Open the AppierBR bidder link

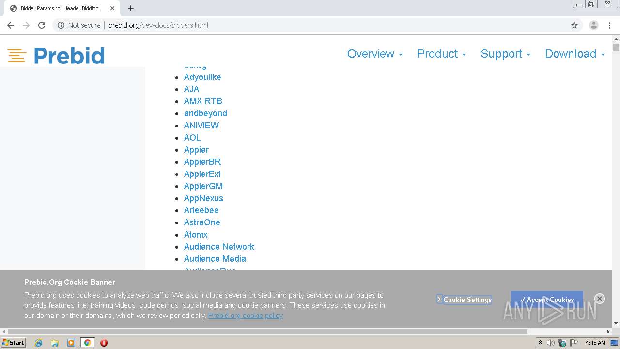pyautogui.click(x=202, y=162)
